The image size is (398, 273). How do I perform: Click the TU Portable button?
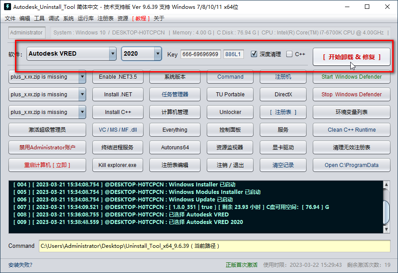[230, 95]
